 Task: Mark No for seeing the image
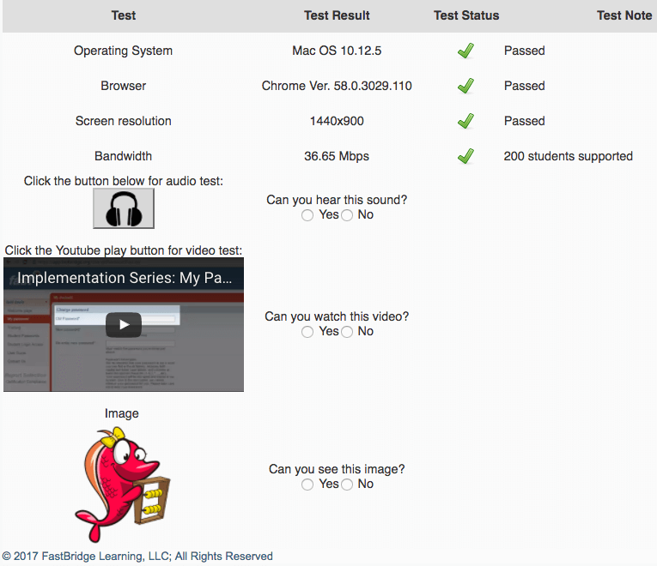tap(347, 485)
